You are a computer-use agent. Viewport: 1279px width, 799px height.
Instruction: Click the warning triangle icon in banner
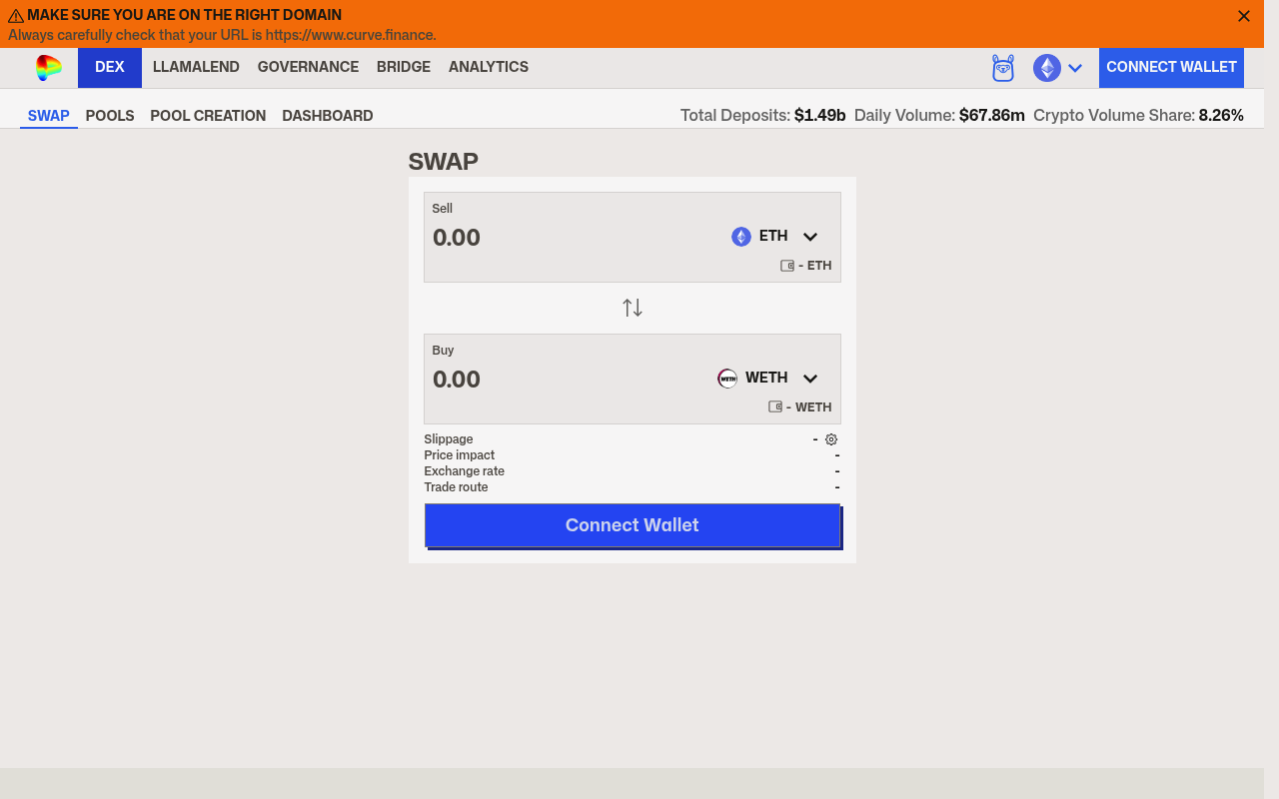pyautogui.click(x=16, y=16)
